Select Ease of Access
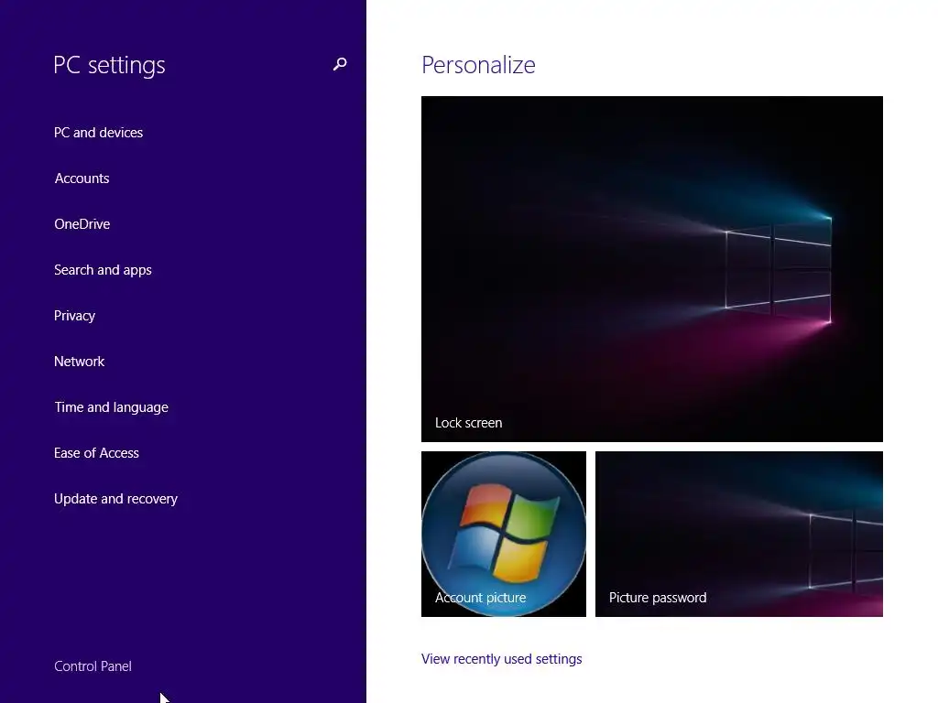Viewport: 938px width, 703px height. (x=96, y=453)
